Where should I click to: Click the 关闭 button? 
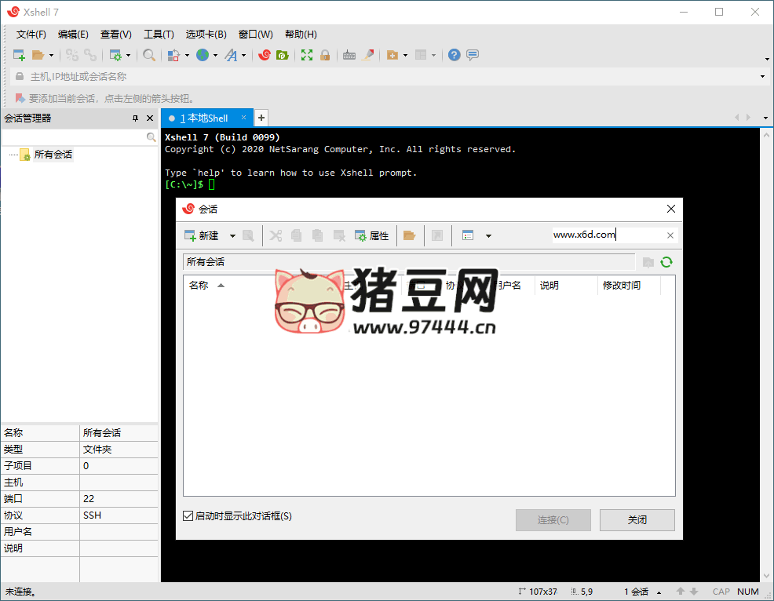tap(637, 519)
